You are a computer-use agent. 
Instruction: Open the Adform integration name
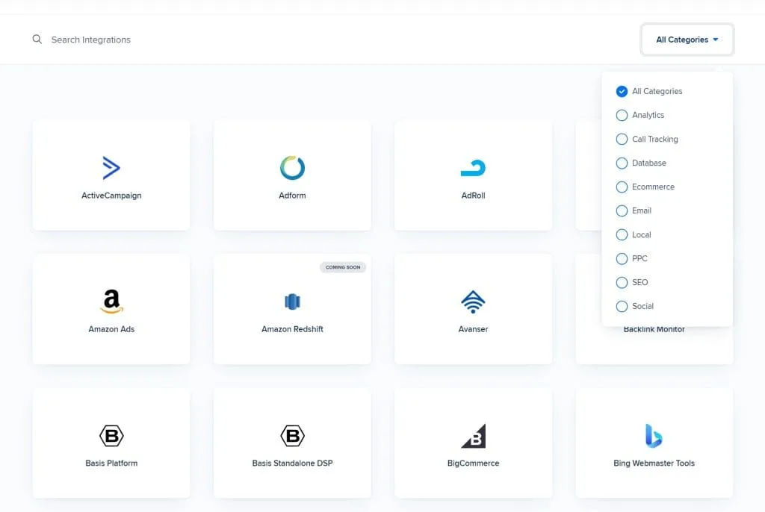(x=292, y=196)
